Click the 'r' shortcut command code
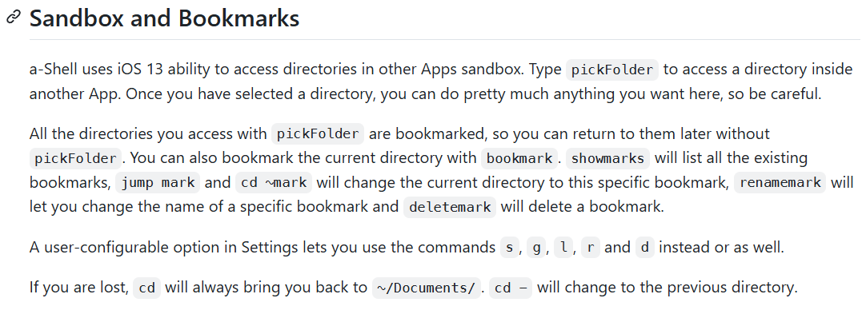This screenshot has width=866, height=318. pos(591,248)
